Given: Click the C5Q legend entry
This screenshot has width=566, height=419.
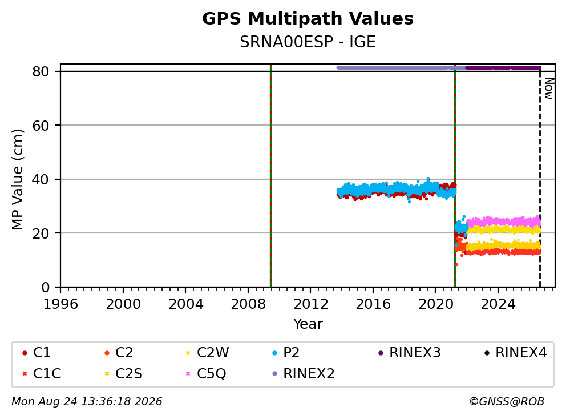Looking at the screenshot, I should pos(206,373).
